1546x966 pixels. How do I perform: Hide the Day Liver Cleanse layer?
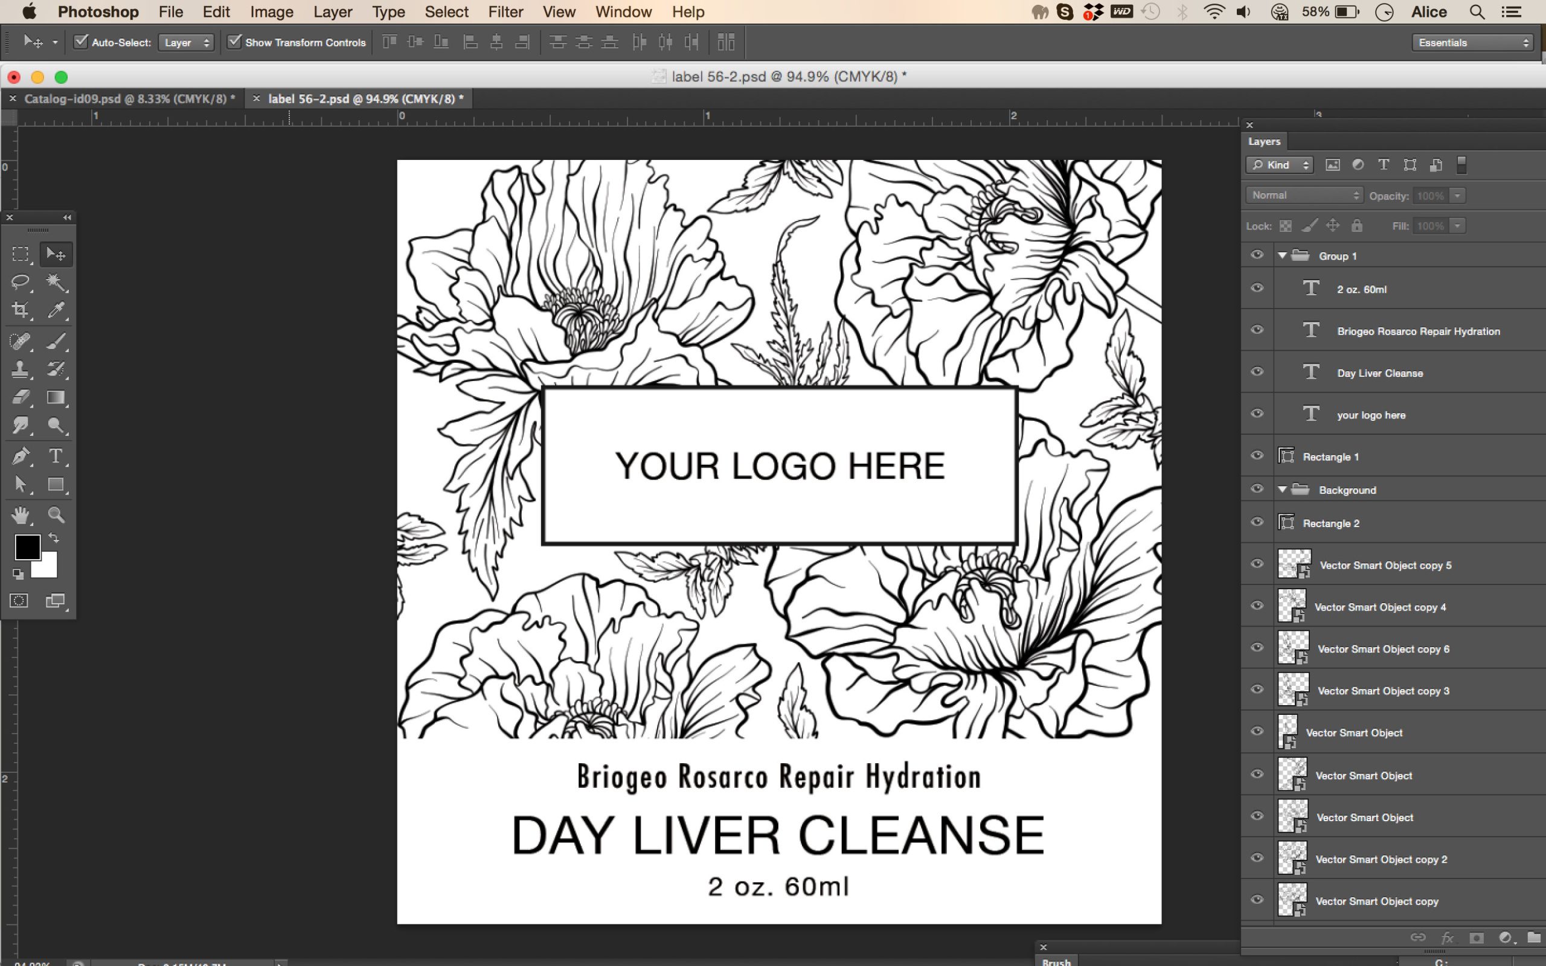1257,372
